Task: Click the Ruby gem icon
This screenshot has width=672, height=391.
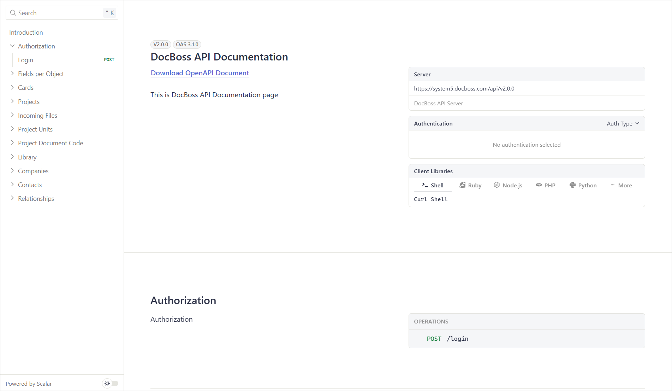Action: pyautogui.click(x=462, y=185)
